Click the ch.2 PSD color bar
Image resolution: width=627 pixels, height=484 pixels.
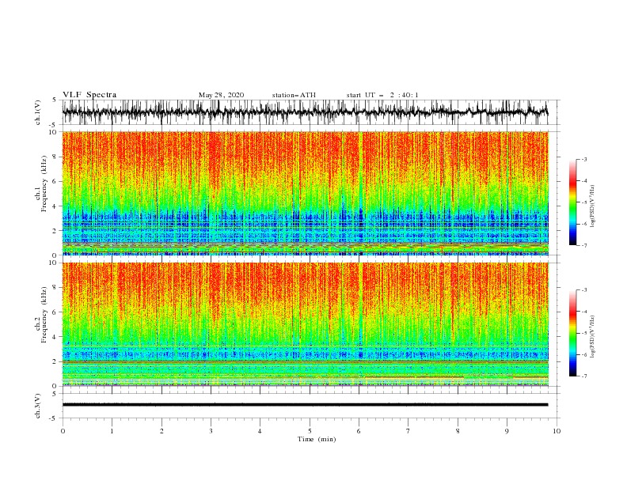click(x=572, y=333)
